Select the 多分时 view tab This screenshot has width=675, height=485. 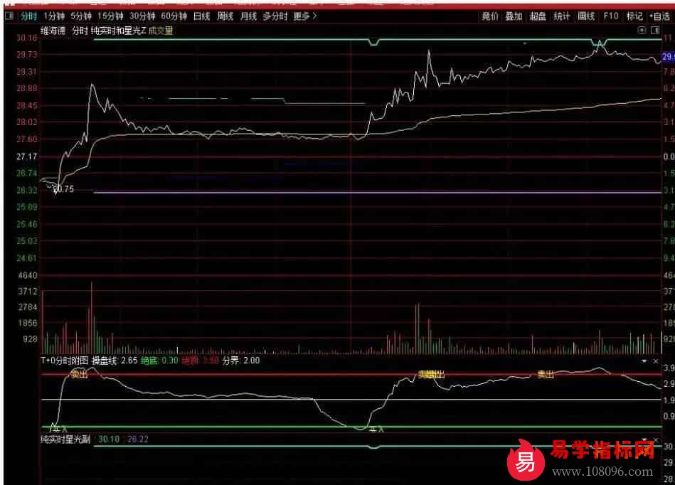[x=275, y=16]
